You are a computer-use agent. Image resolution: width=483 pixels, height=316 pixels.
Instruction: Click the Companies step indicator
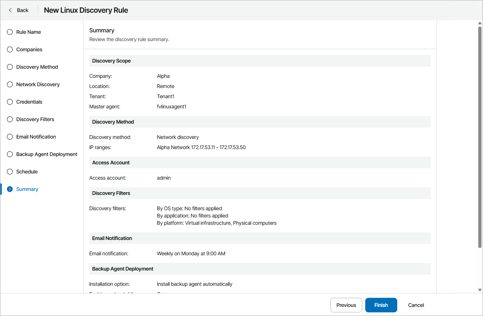click(x=9, y=49)
